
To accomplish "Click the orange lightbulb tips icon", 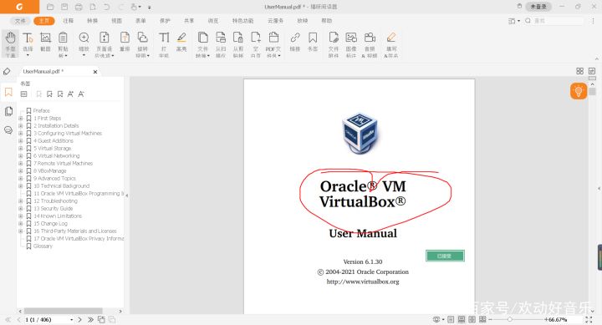I will [x=579, y=91].
